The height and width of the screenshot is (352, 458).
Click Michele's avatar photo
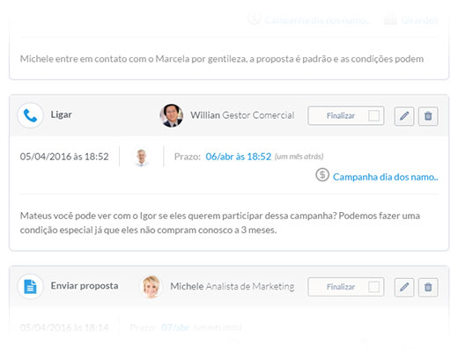point(151,287)
